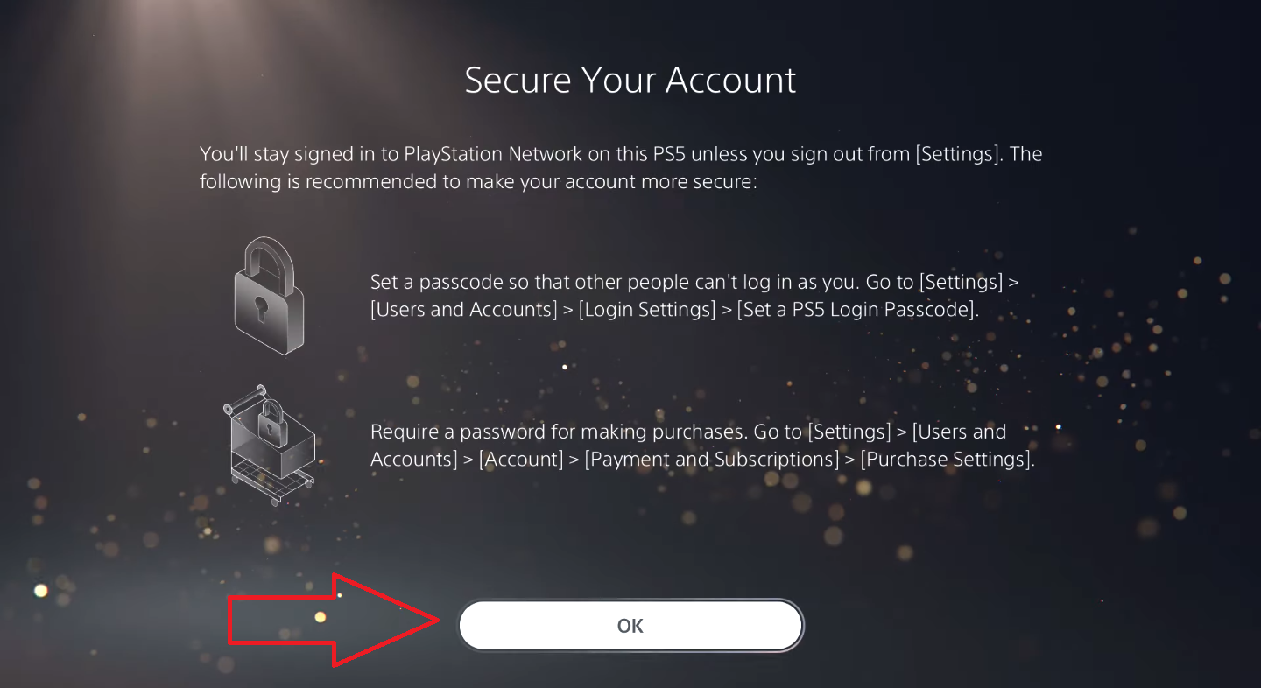This screenshot has width=1261, height=688.
Task: Select the [Purchase Settings] text
Action: pos(947,459)
